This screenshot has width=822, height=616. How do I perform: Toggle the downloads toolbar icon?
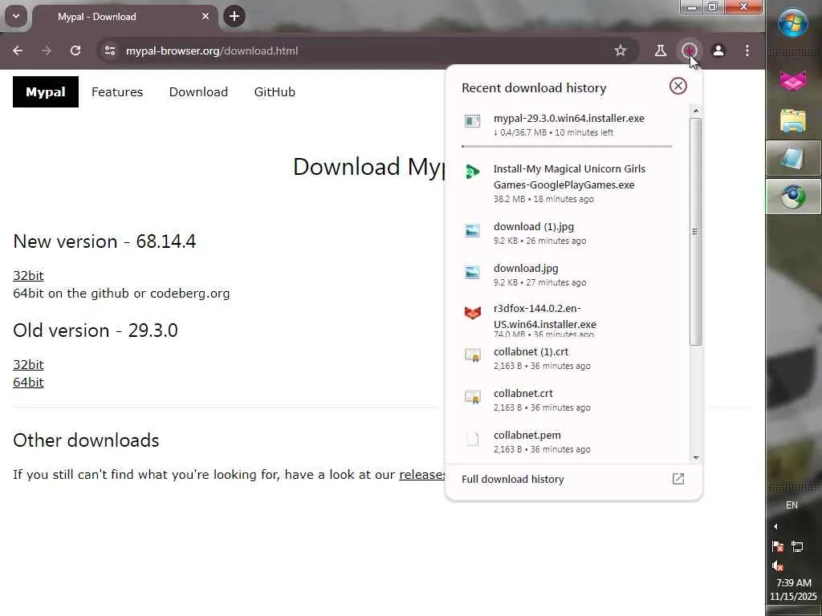pos(690,51)
